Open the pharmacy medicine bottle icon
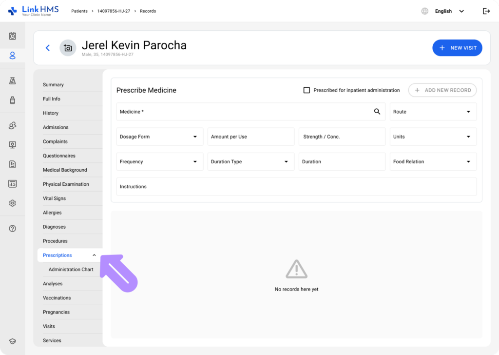 pos(13,100)
